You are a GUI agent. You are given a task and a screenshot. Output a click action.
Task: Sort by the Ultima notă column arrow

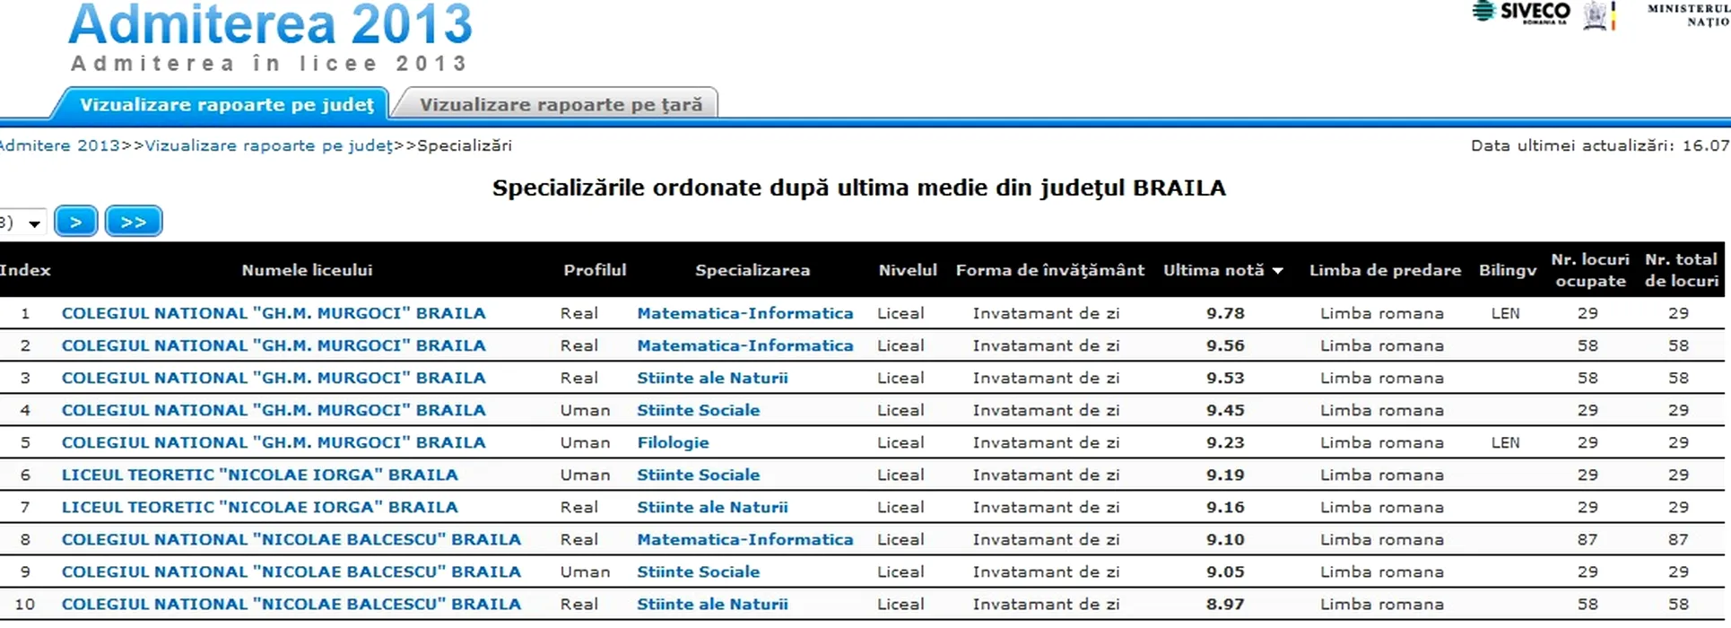[1277, 271]
